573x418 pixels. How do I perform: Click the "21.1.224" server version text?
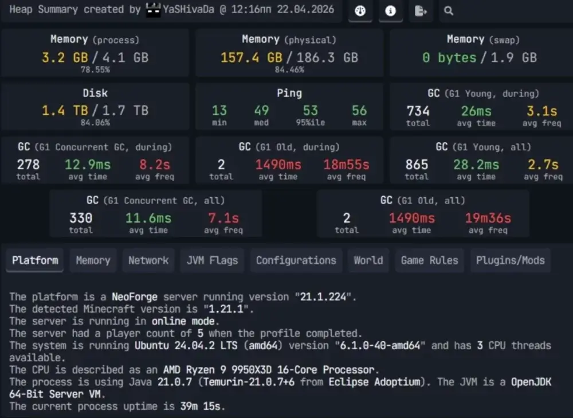(324, 296)
